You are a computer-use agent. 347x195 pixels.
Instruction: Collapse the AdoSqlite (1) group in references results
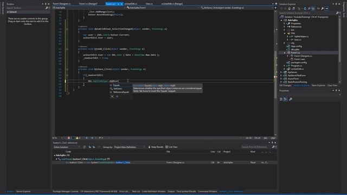pyautogui.click(x=54, y=155)
